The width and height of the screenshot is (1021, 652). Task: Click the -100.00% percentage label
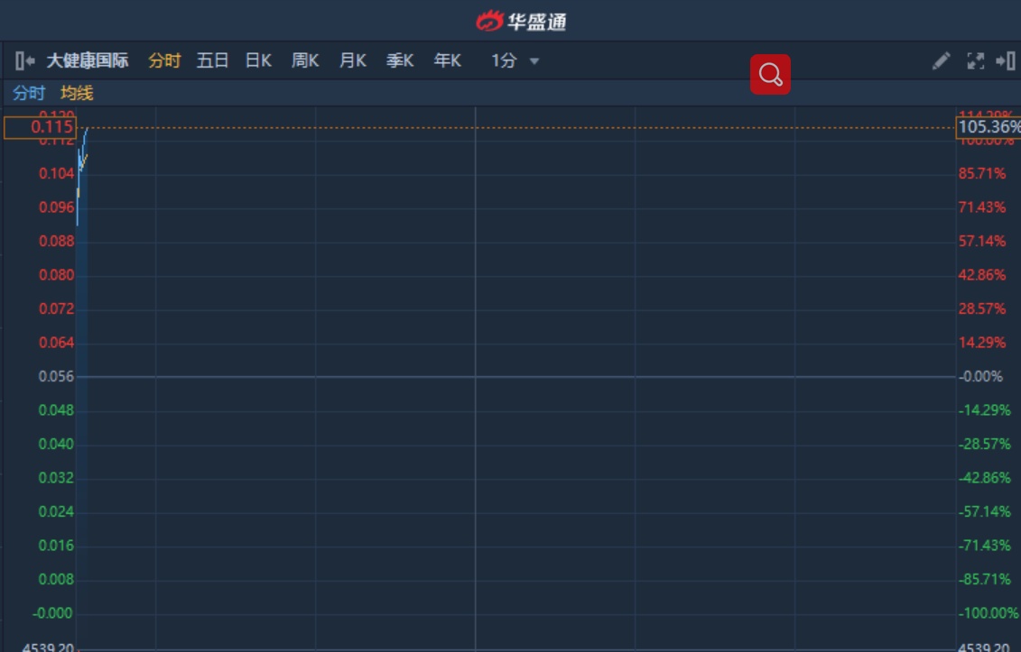[989, 613]
